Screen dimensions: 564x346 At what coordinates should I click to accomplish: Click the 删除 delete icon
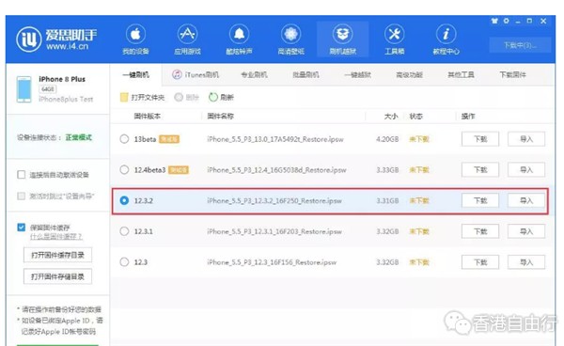pyautogui.click(x=179, y=97)
